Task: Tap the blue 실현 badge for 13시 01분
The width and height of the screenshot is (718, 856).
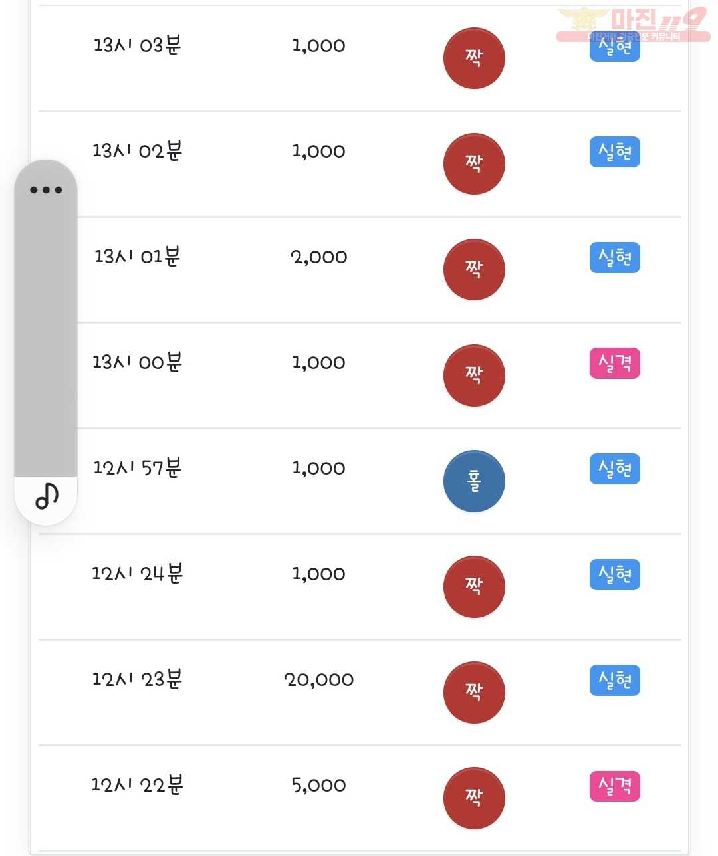Action: [x=615, y=258]
